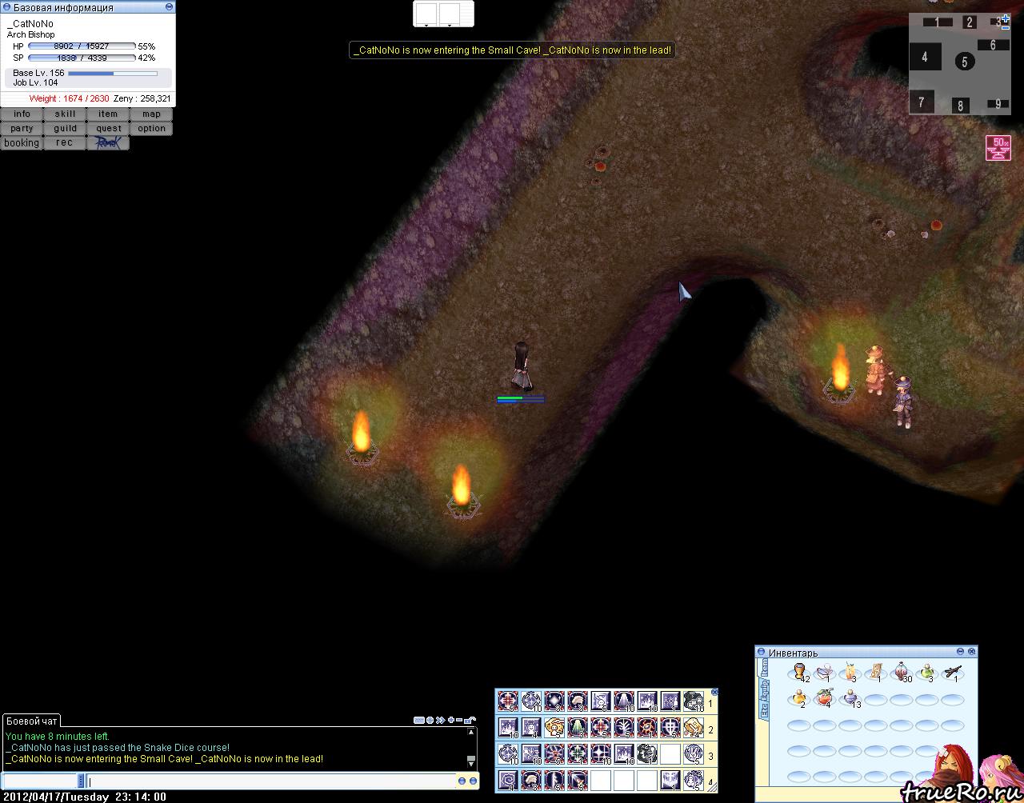The height and width of the screenshot is (803, 1024).
Task: Use the fourth skill (hand icon) in row 1
Action: (x=578, y=701)
